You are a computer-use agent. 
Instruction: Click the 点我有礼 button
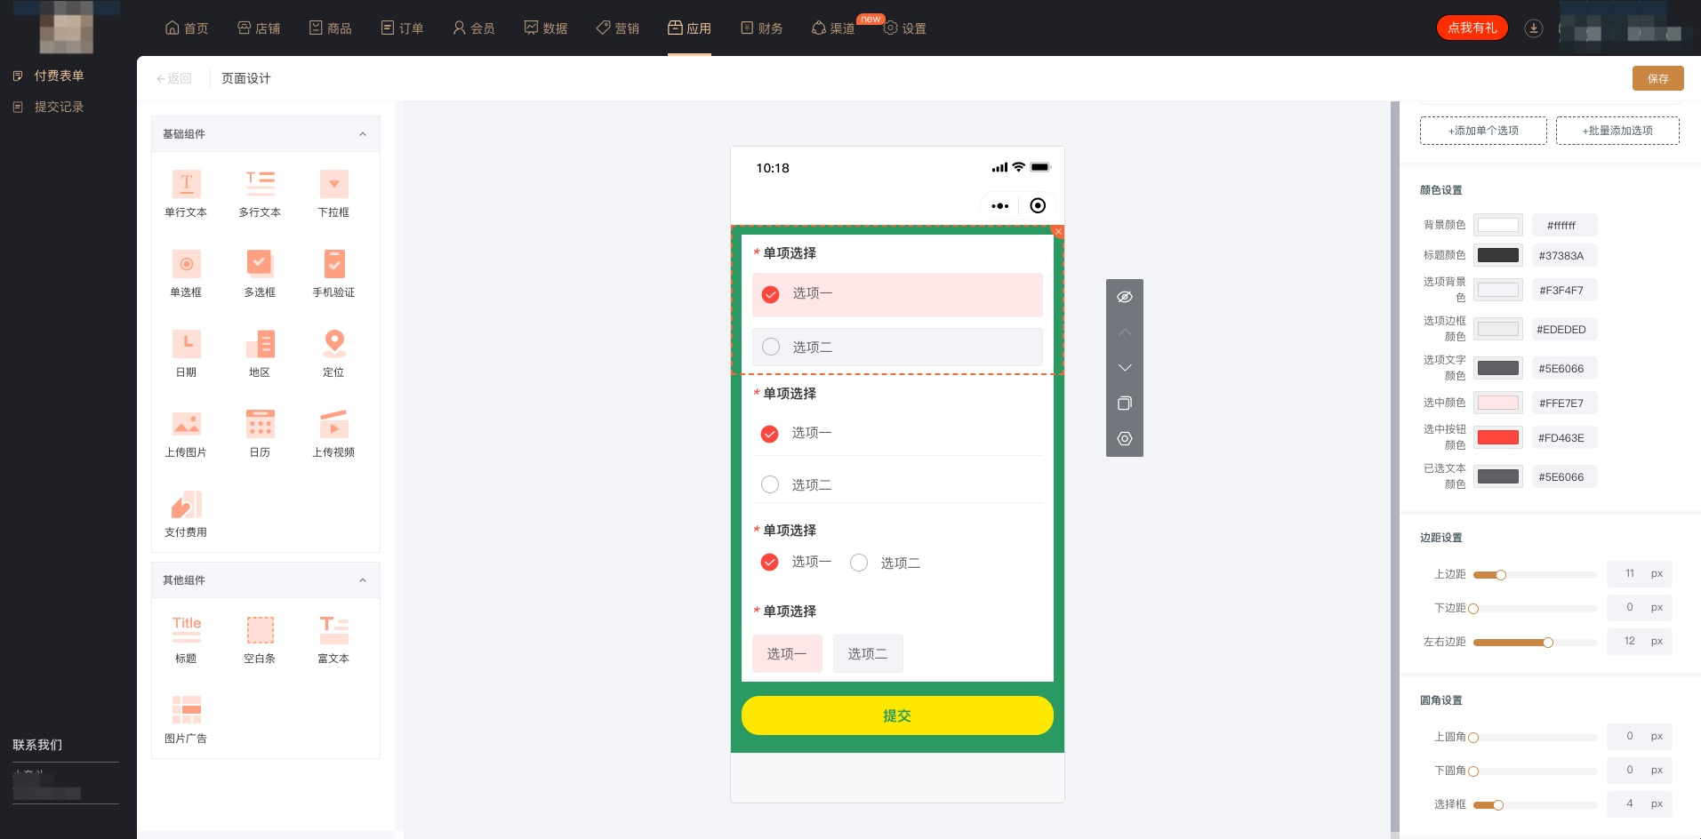(1472, 28)
